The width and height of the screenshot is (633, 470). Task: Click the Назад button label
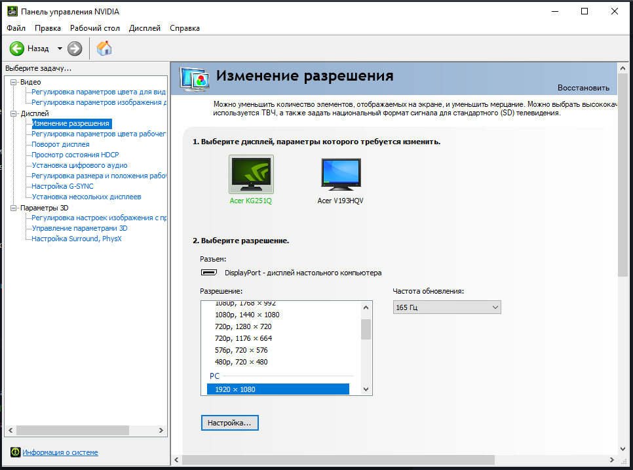(x=38, y=49)
